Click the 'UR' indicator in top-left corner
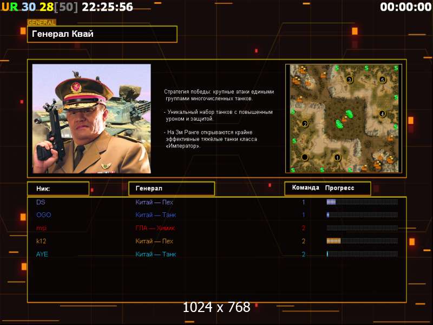This screenshot has width=433, height=325. (10, 7)
